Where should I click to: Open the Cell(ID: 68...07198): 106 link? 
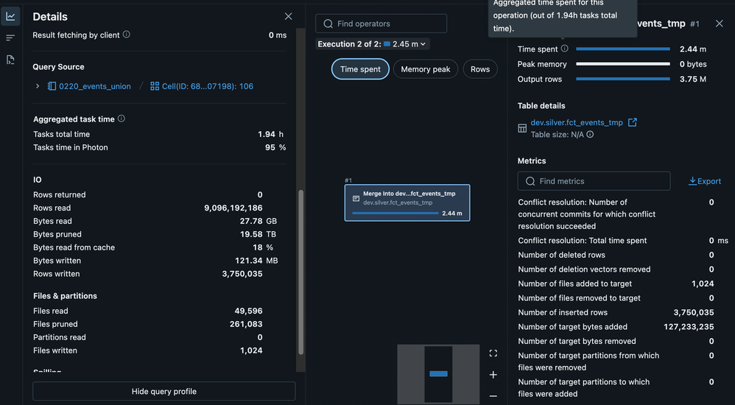point(201,86)
